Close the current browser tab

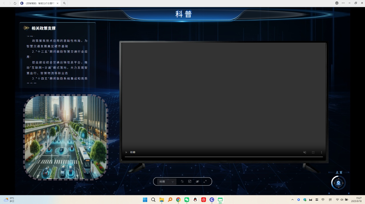click(x=57, y=3)
